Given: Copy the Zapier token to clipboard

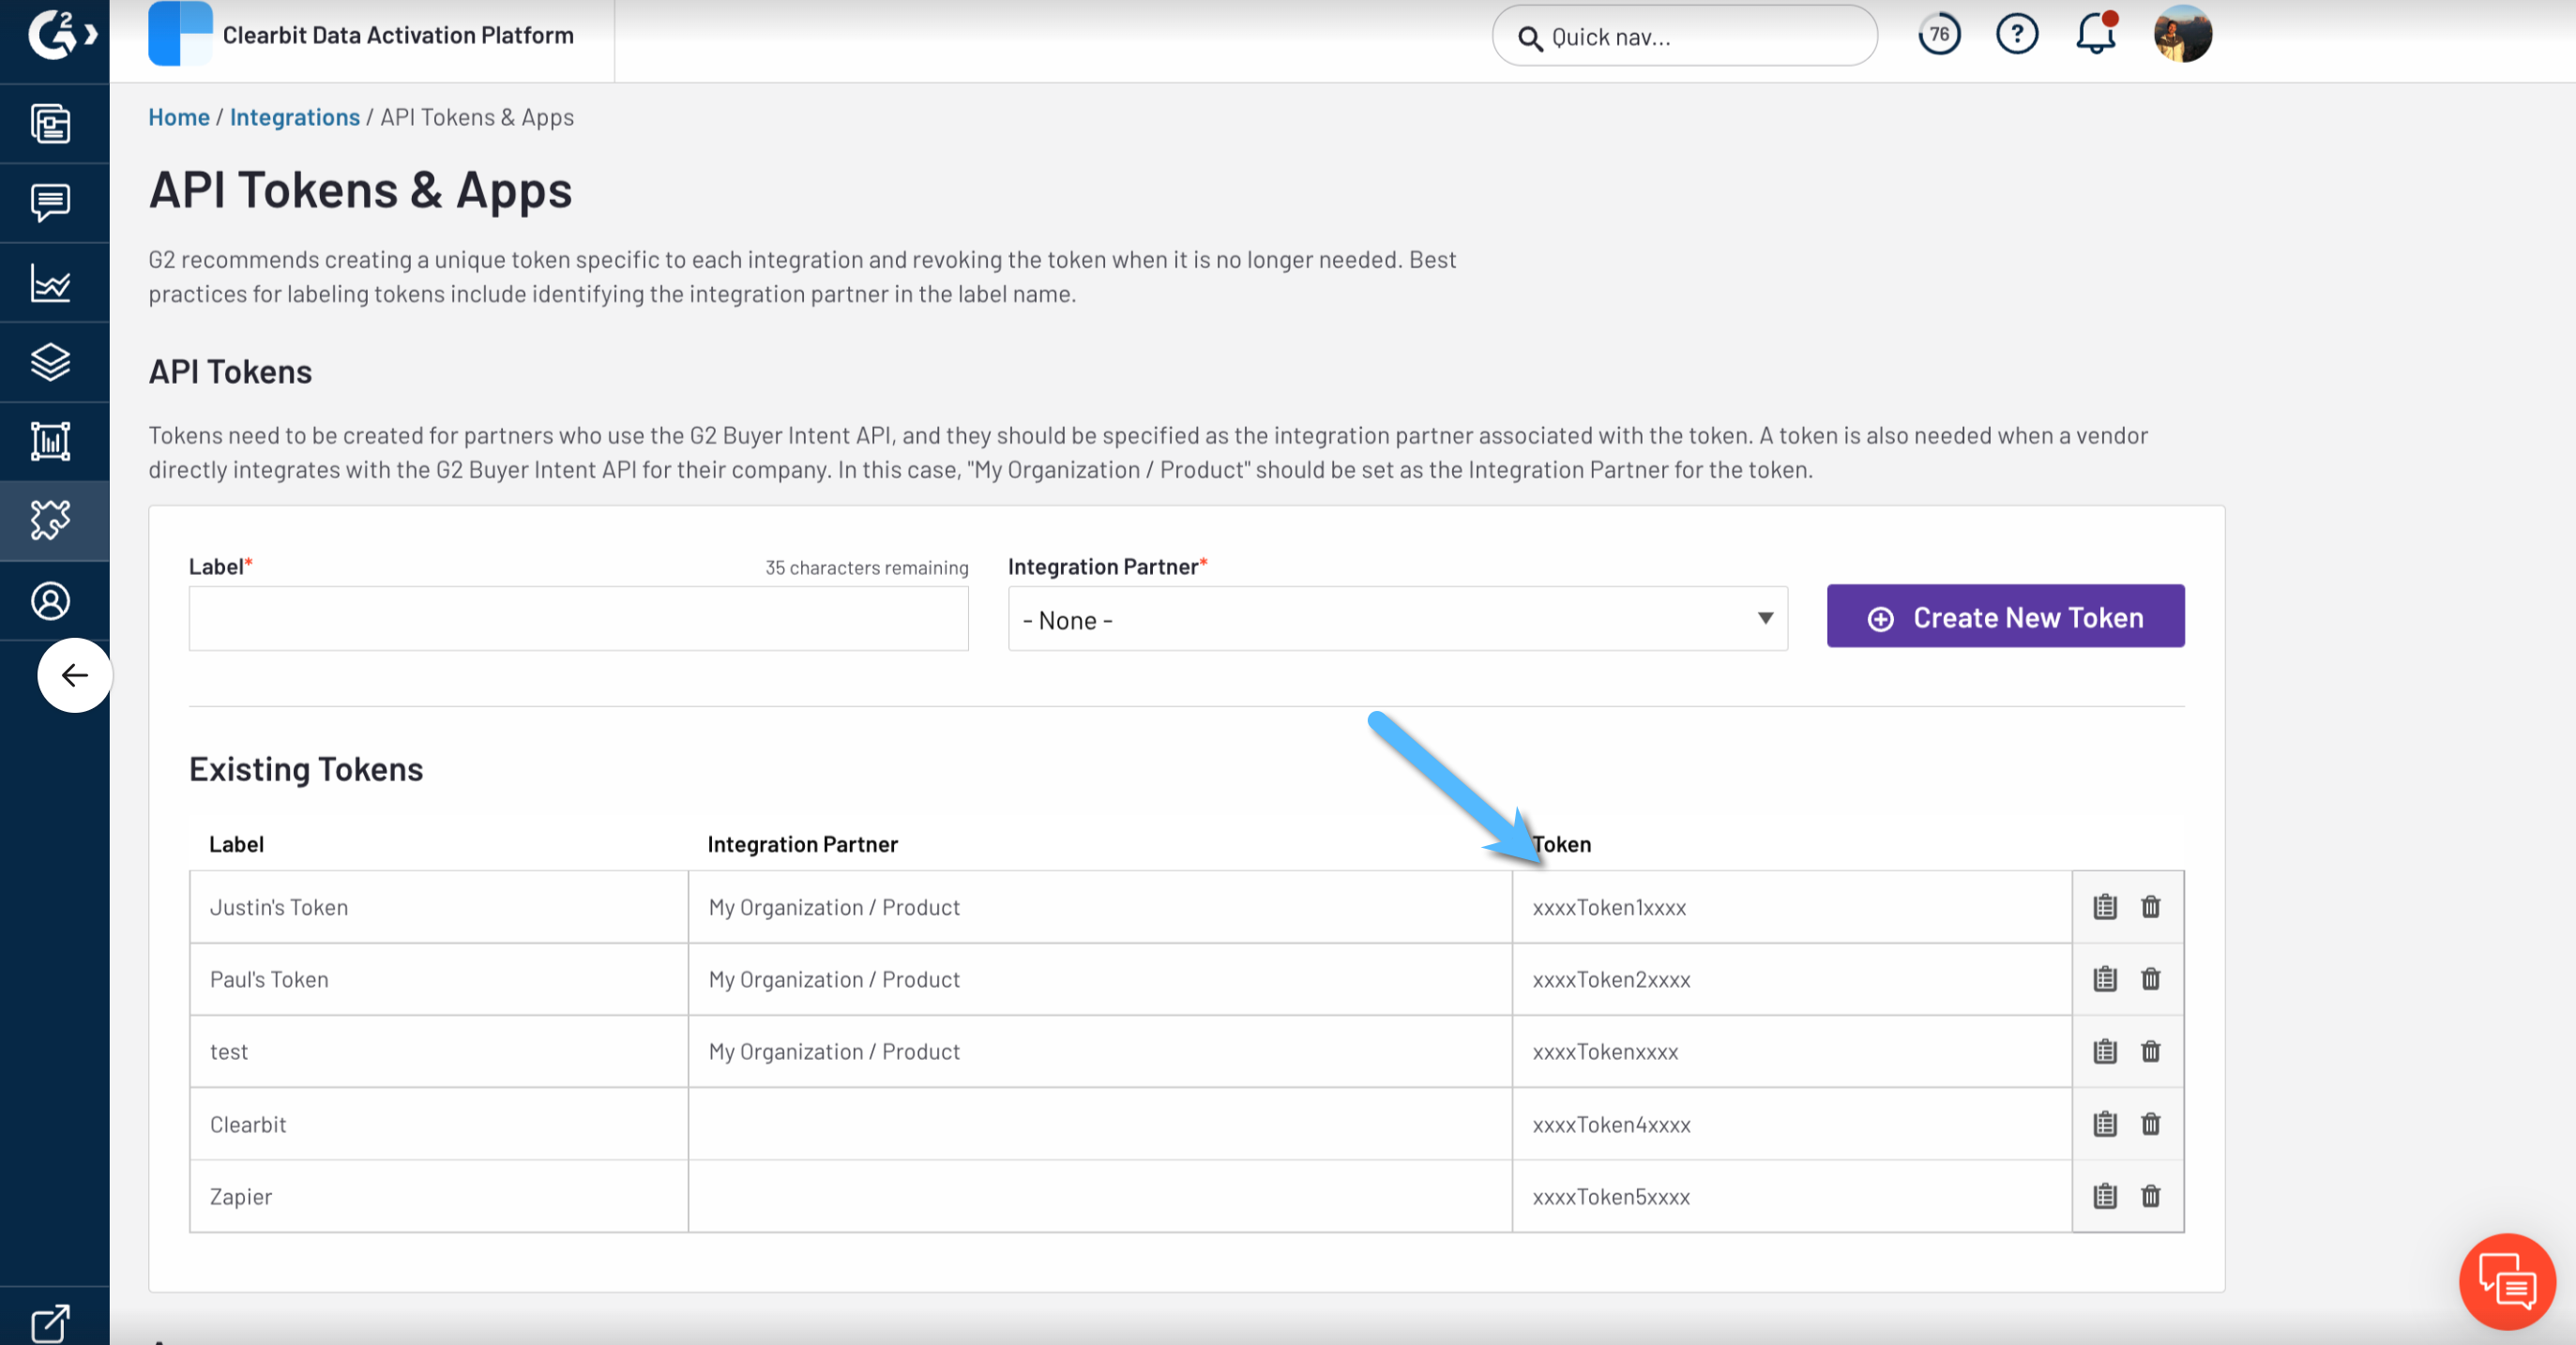Looking at the screenshot, I should pyautogui.click(x=2105, y=1196).
